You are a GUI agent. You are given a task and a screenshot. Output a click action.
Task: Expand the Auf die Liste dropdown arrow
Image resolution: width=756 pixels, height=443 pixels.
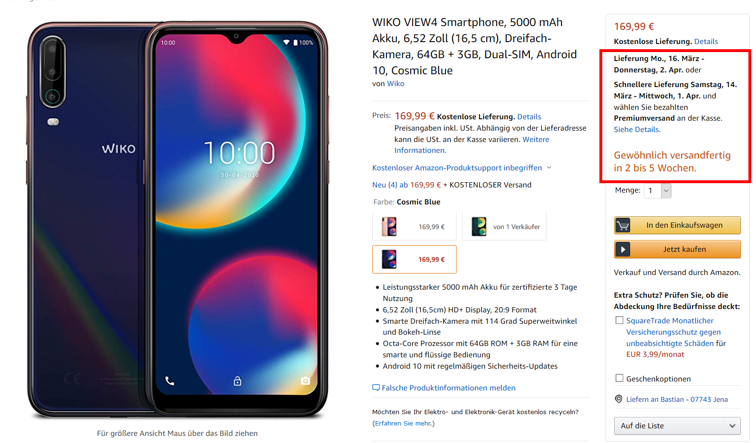[x=732, y=426]
